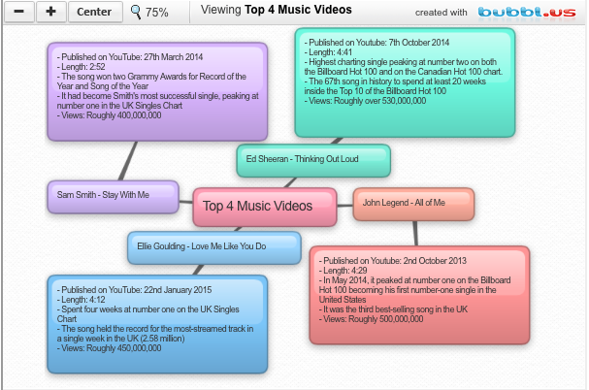The height and width of the screenshot is (390, 589).
Task: Click the blue details bubble with 22nd January 2015
Action: tap(157, 324)
